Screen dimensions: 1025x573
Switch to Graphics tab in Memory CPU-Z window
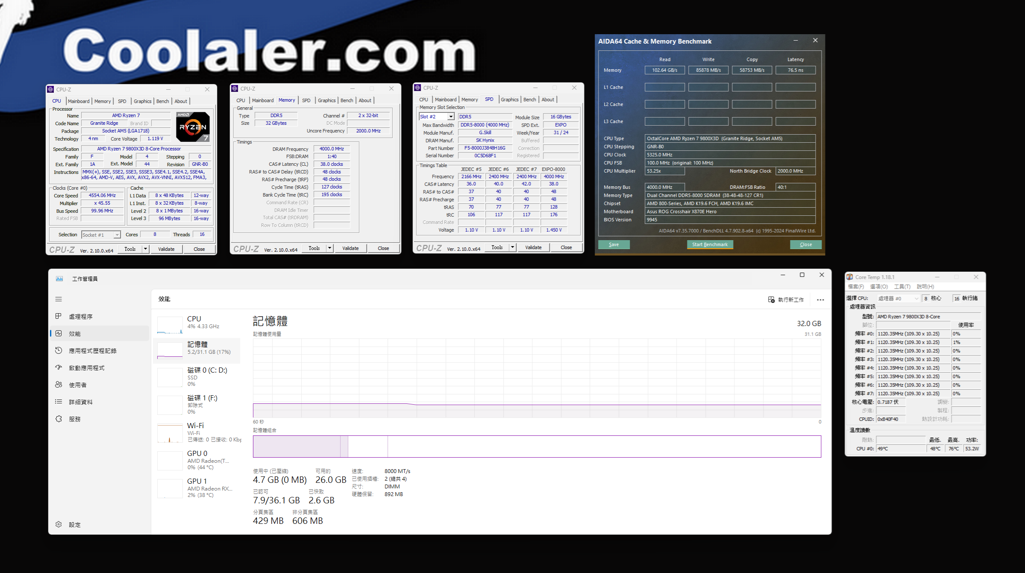326,100
